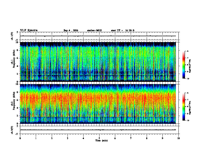
Task: Click the ch.3(V) waveform panel label
Action: [12, 130]
